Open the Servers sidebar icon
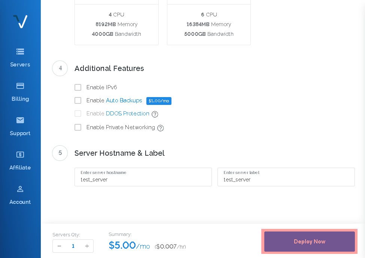This screenshot has height=258, width=365. point(20,51)
